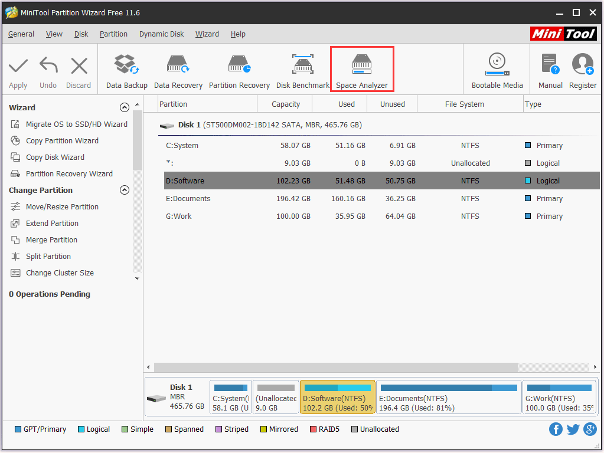Sort by the Capacity column header

[285, 104]
